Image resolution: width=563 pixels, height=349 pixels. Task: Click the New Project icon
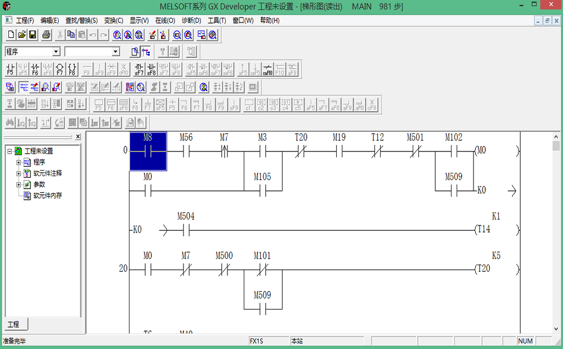coord(11,35)
